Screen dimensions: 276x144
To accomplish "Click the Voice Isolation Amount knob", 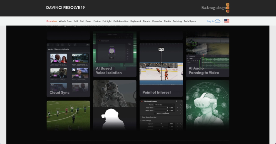I will (111, 51).
